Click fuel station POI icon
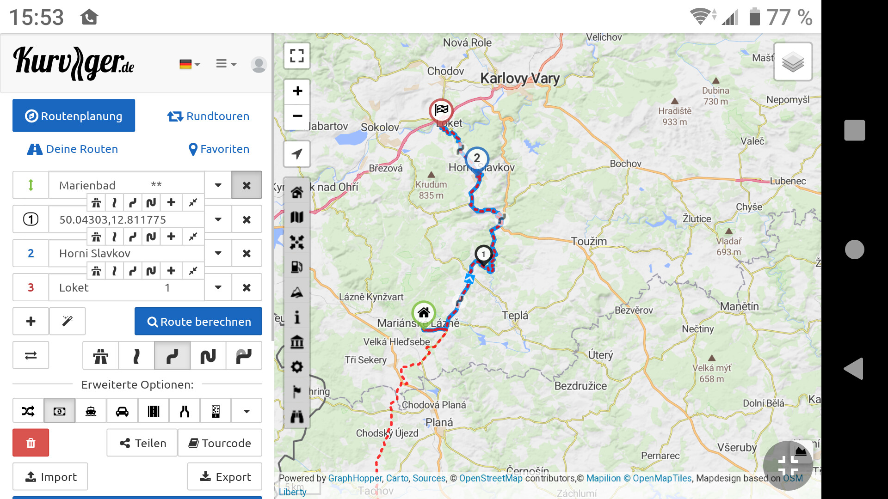 click(x=297, y=267)
